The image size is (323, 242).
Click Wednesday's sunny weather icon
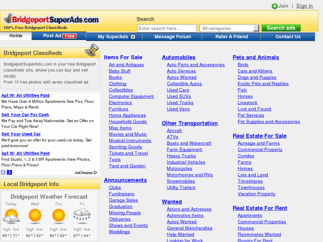(35, 215)
